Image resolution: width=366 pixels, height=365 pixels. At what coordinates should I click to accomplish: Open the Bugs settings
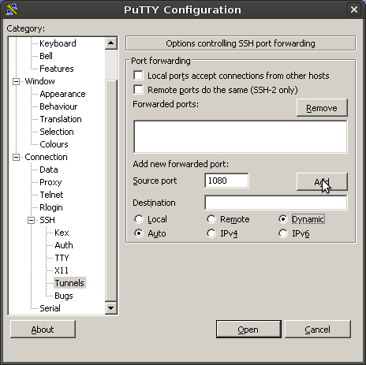click(x=64, y=296)
